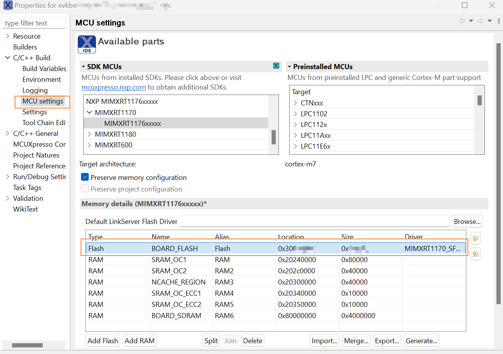The width and height of the screenshot is (503, 354).
Task: Open the mcuxpresso.nxp.com link
Action: (113, 87)
